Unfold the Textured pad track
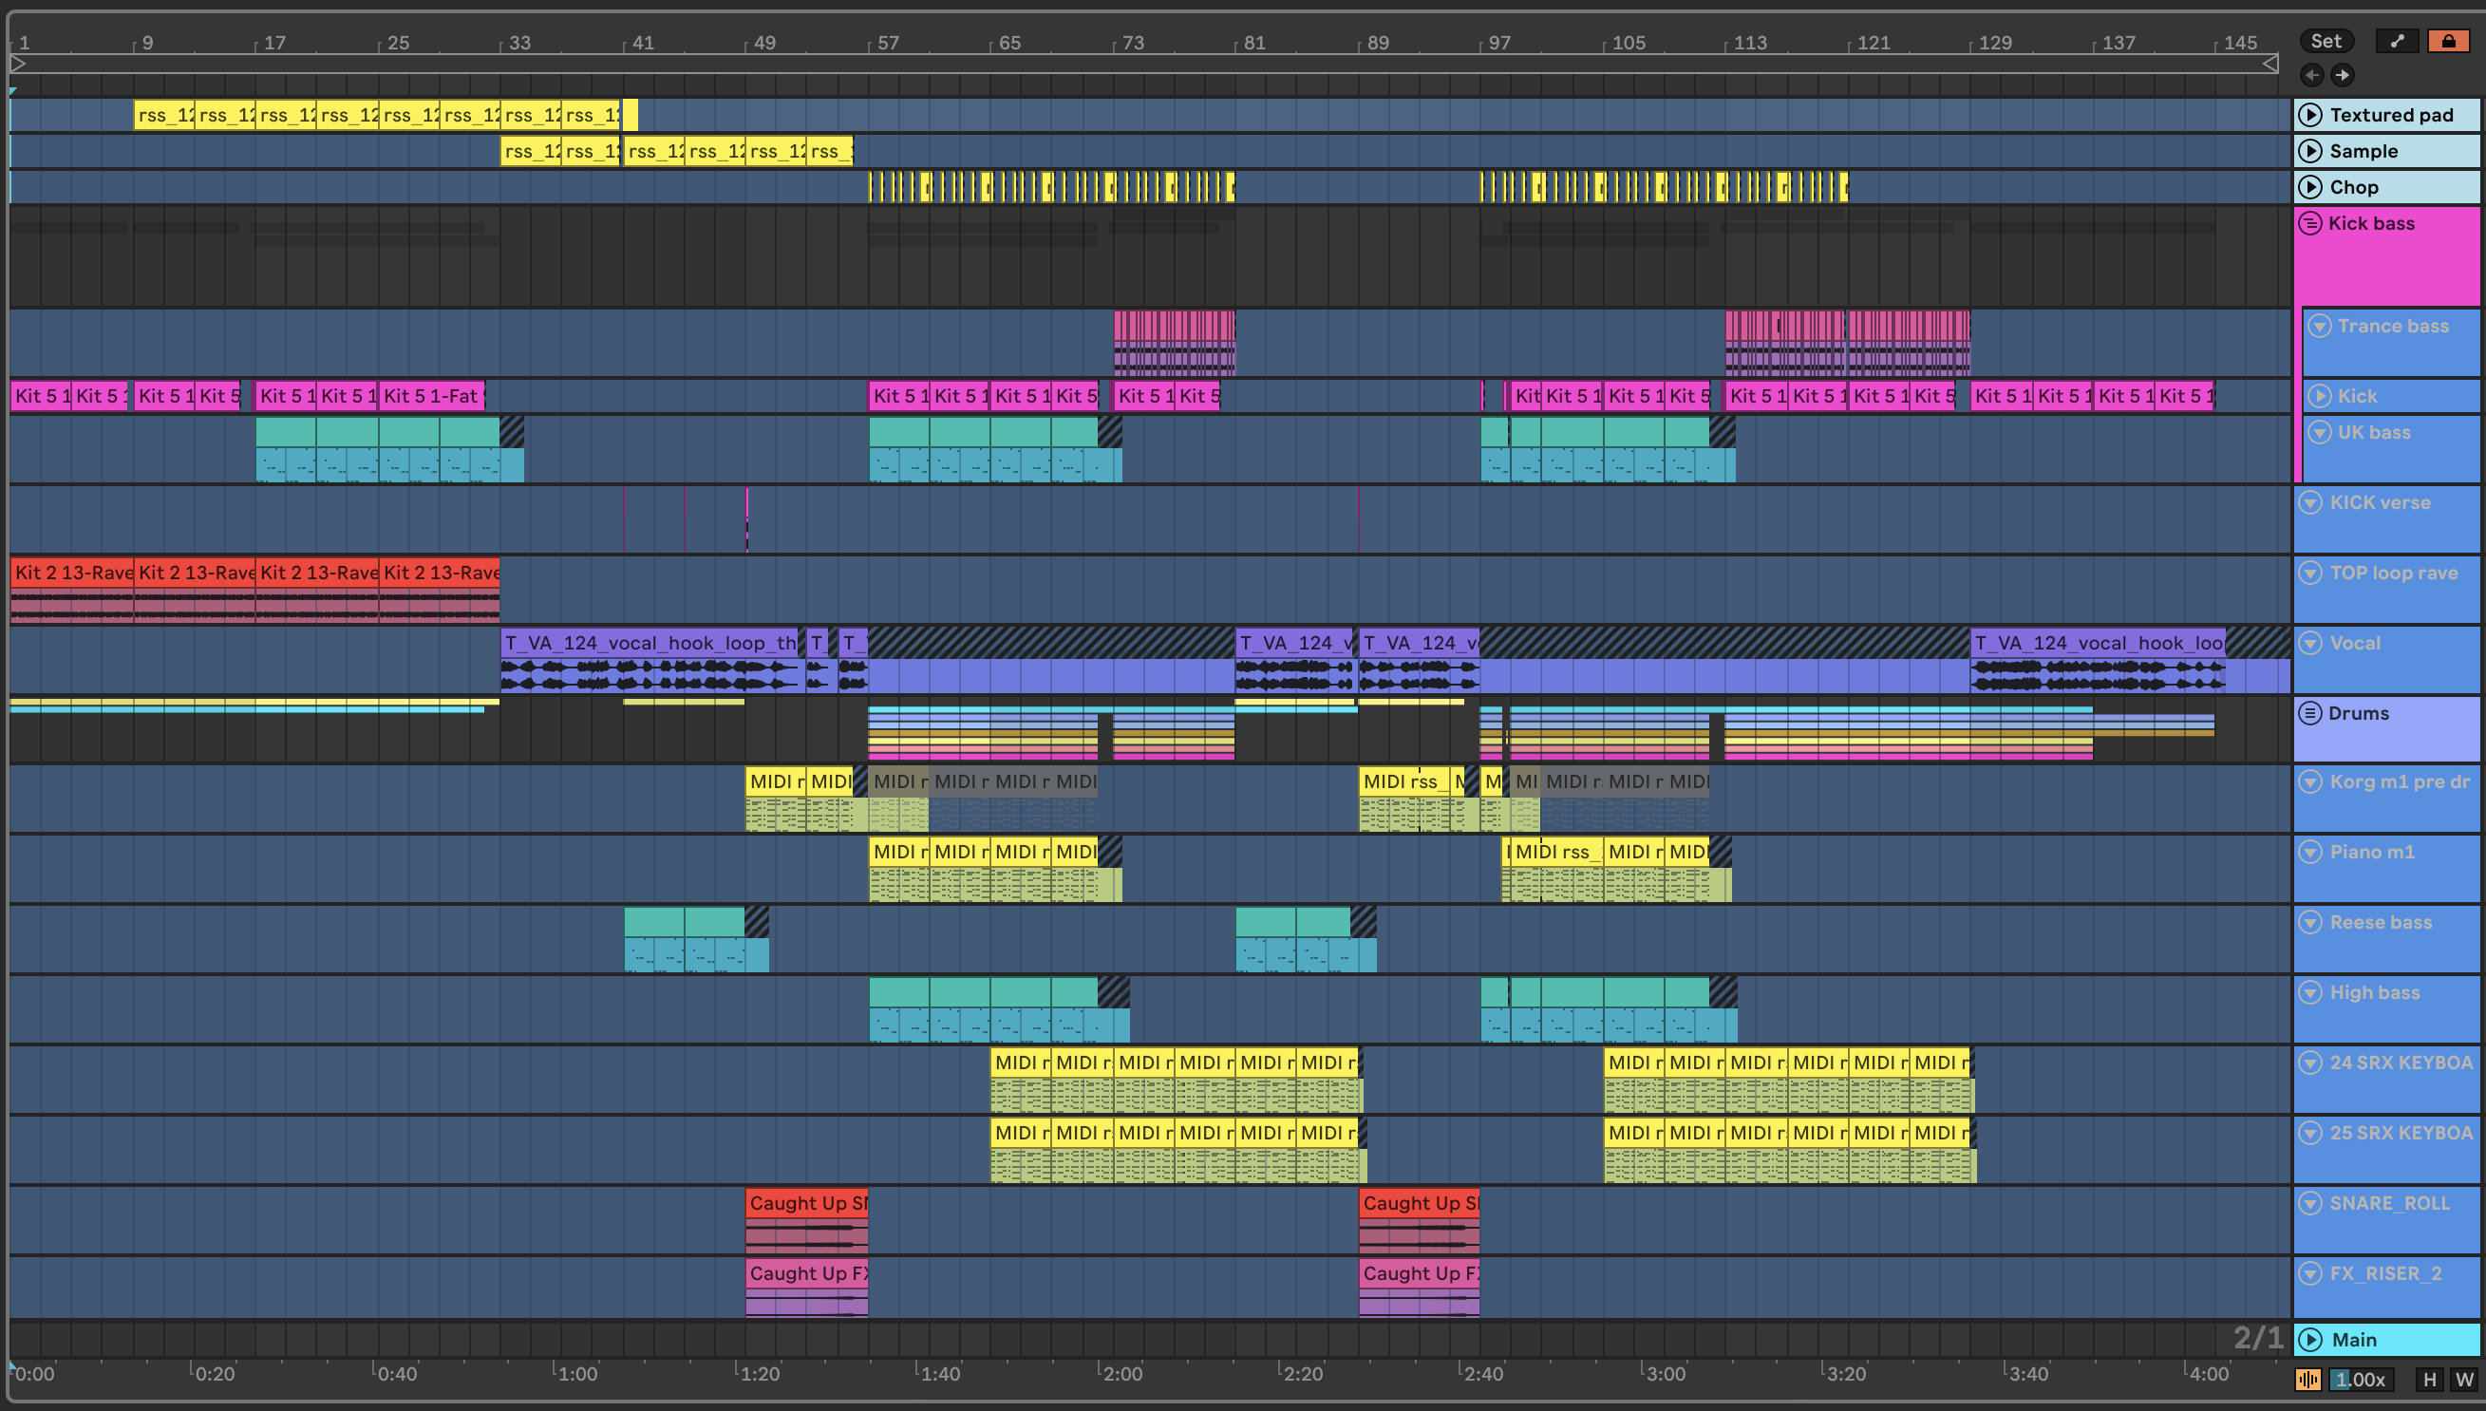The height and width of the screenshot is (1411, 2486). 2310,114
